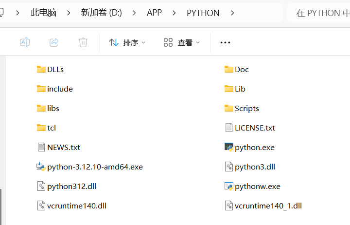Select the LICENSE.txt document icon
Viewport: 350px width, 225px height.
pos(229,128)
